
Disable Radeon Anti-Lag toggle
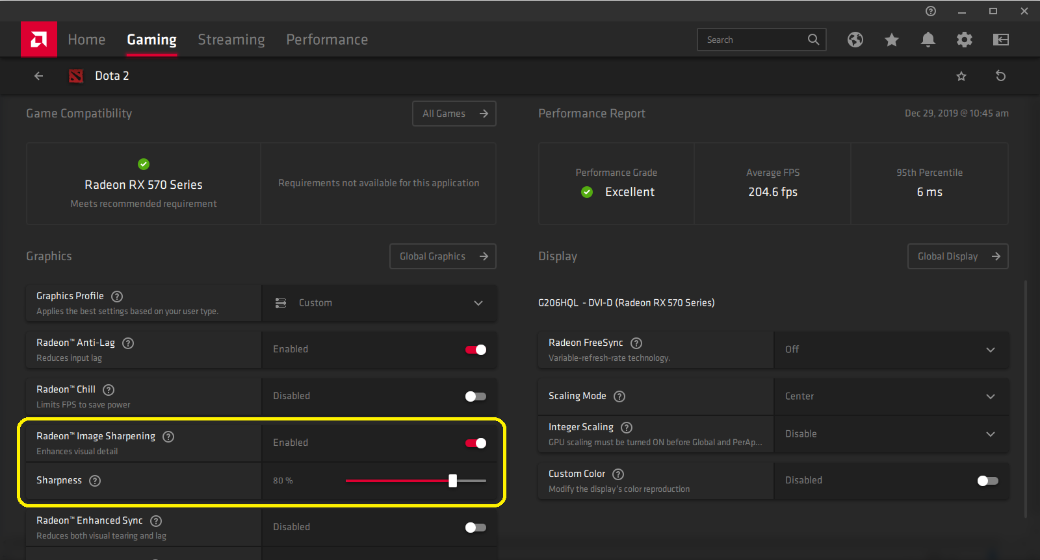point(476,350)
